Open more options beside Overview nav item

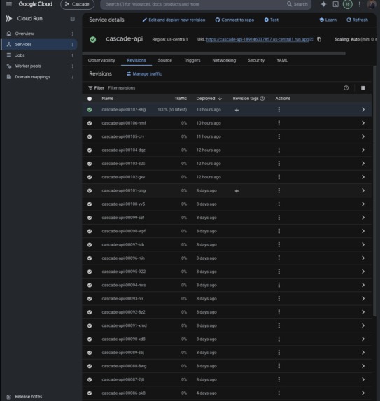pyautogui.click(x=72, y=34)
